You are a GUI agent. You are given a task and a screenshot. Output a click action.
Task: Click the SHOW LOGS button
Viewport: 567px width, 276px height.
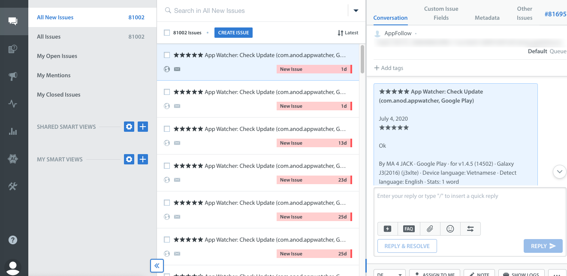coord(522,273)
